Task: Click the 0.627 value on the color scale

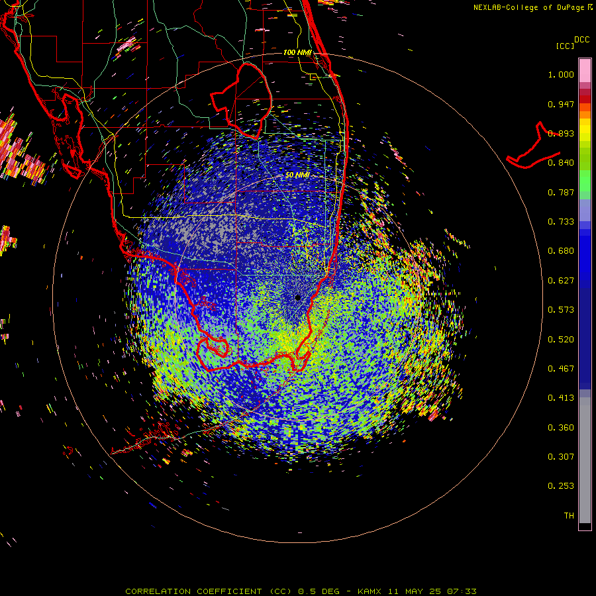Action: (561, 281)
